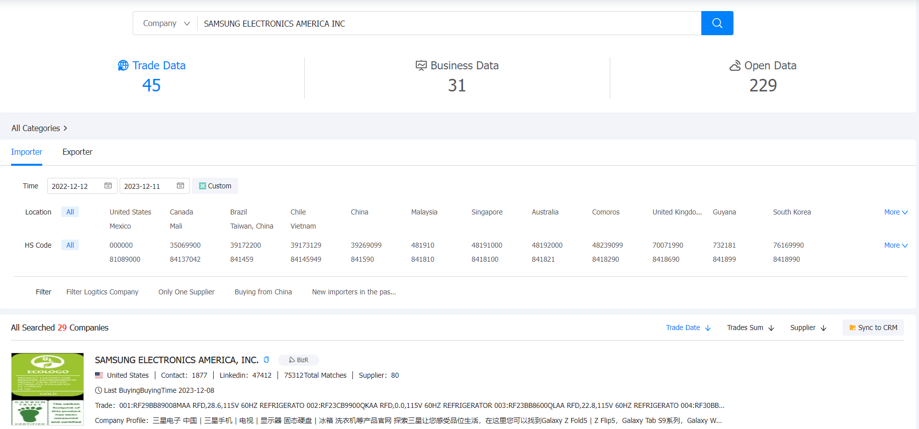The image size is (919, 429).
Task: Filter by HS code 000000
Action: click(x=121, y=245)
